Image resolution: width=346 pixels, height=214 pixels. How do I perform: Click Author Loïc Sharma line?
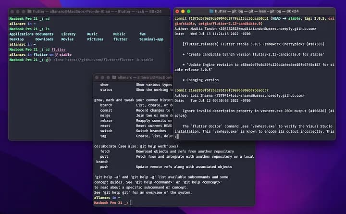click(x=239, y=95)
